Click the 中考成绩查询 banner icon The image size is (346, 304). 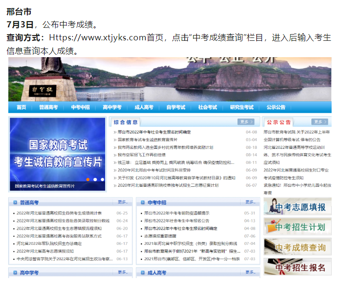(x=297, y=247)
